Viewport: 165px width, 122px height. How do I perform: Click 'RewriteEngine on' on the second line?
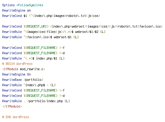[x=16, y=10]
